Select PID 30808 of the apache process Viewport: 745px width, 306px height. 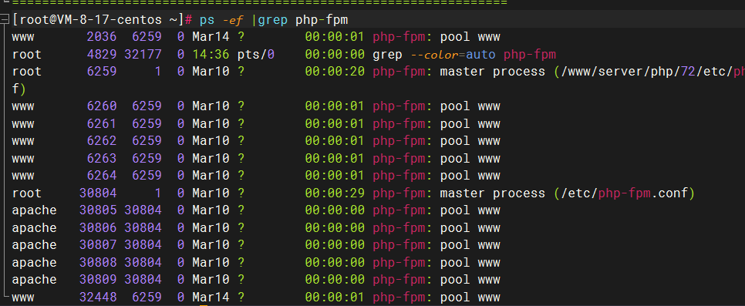coord(98,263)
